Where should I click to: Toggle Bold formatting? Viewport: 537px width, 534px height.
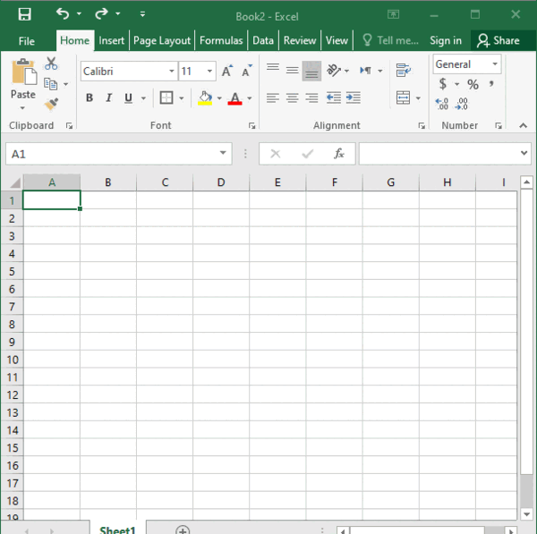coord(89,97)
